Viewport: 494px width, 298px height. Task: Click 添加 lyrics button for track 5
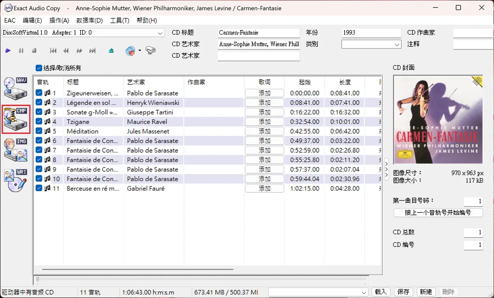[x=264, y=131]
